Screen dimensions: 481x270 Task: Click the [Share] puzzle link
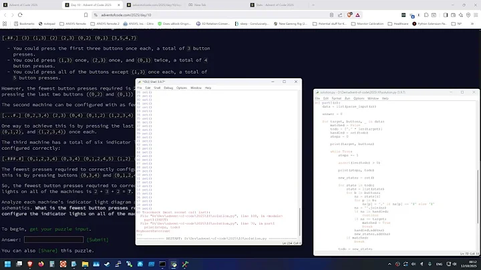pos(48,251)
